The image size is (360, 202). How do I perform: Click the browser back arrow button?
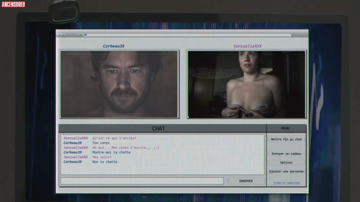[x=59, y=35]
